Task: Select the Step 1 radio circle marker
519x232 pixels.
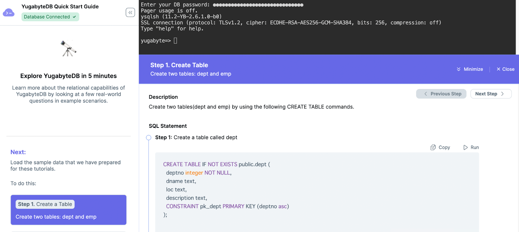Action: point(149,138)
